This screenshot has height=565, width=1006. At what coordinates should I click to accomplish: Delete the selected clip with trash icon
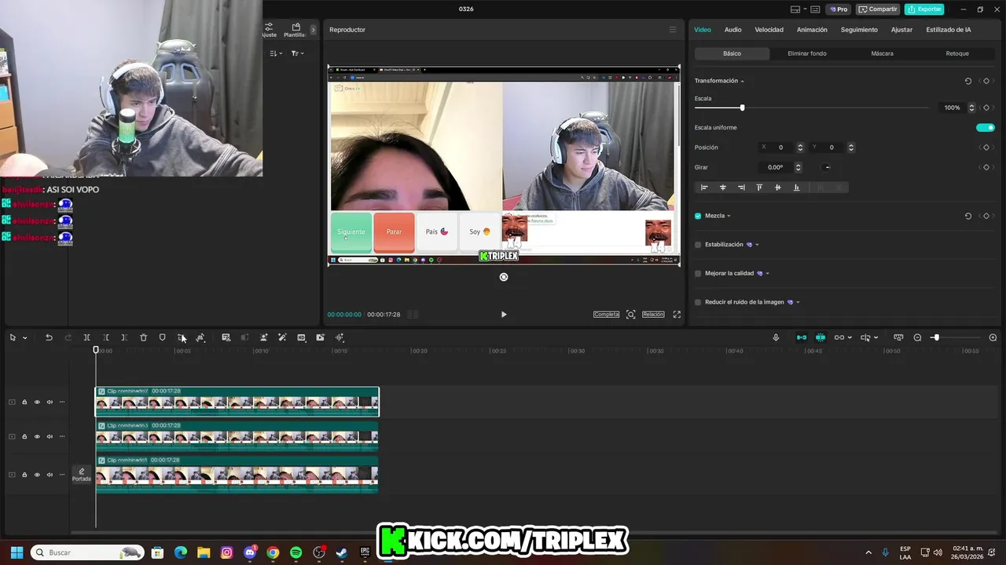click(x=143, y=337)
